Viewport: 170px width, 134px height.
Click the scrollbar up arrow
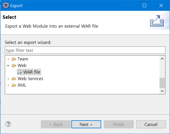(x=162, y=59)
